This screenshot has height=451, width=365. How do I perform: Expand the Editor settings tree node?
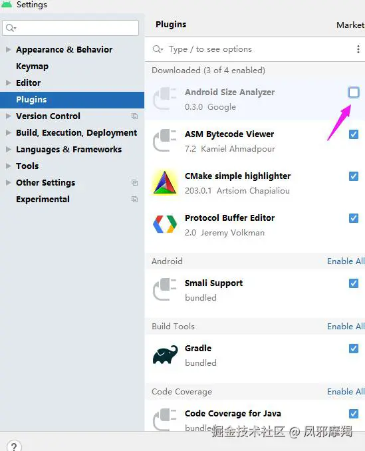[x=9, y=83]
